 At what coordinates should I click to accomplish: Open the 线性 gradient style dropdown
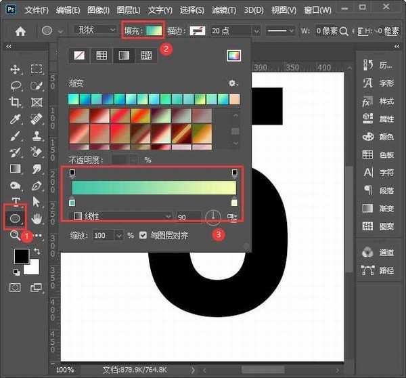pos(122,216)
